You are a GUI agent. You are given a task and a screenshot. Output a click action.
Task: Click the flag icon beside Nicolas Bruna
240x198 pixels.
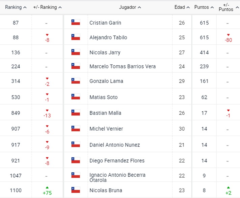75,190
